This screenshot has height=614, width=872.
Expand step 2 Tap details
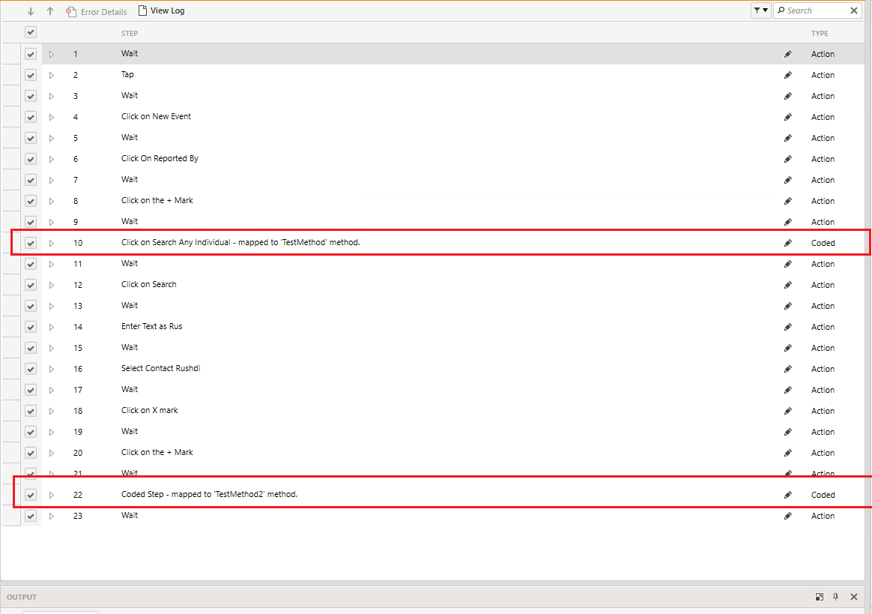pos(52,75)
